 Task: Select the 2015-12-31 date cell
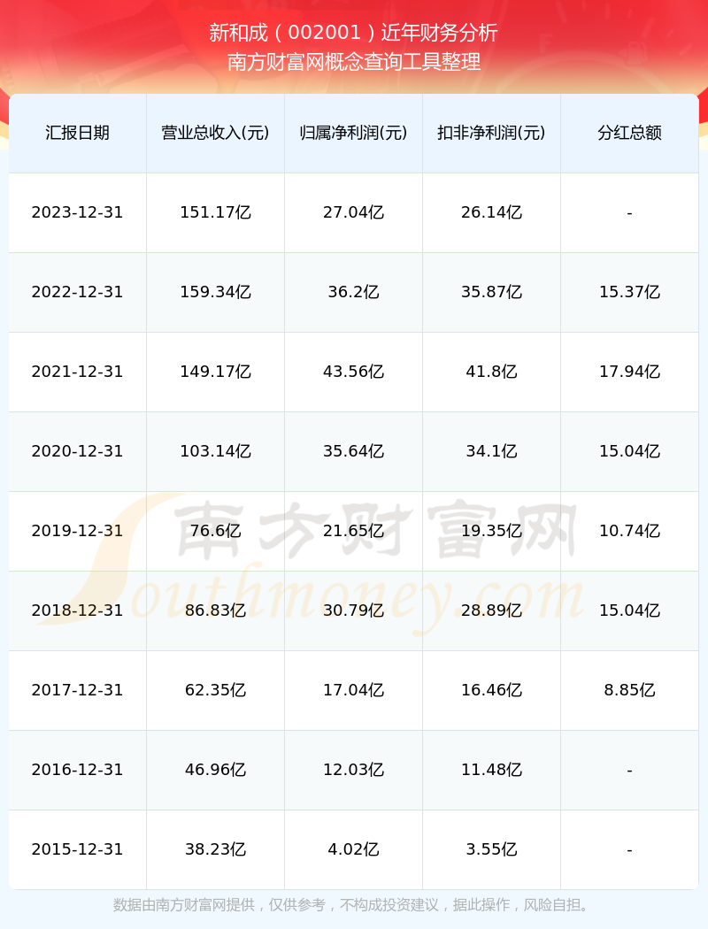point(78,849)
